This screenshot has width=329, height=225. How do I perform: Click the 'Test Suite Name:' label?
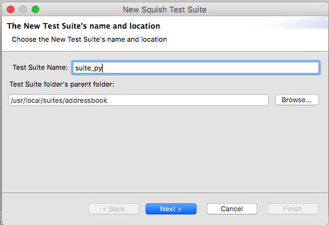coord(40,67)
